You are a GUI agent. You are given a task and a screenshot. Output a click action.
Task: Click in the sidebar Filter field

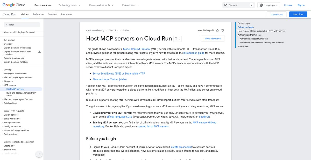tap(22, 25)
